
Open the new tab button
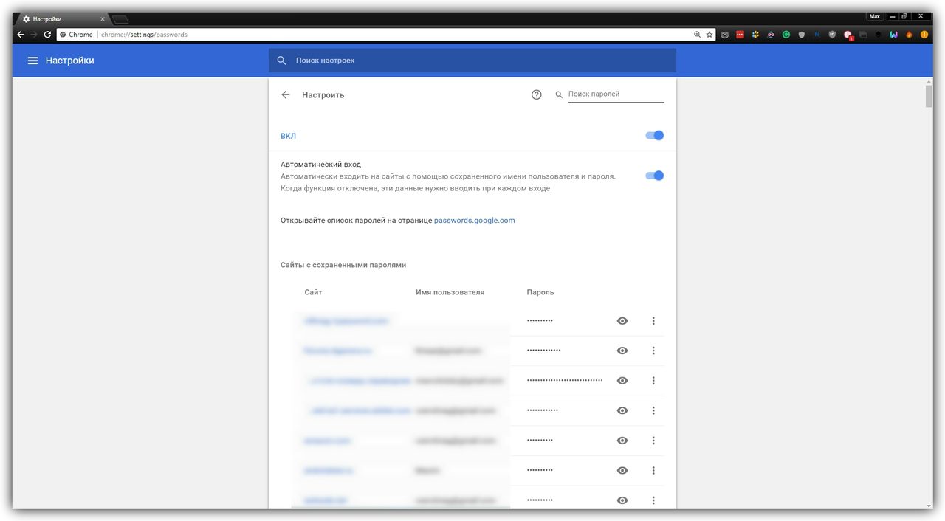coord(120,19)
